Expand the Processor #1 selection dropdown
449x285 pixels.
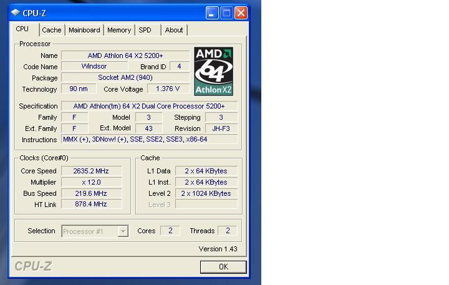pos(95,231)
